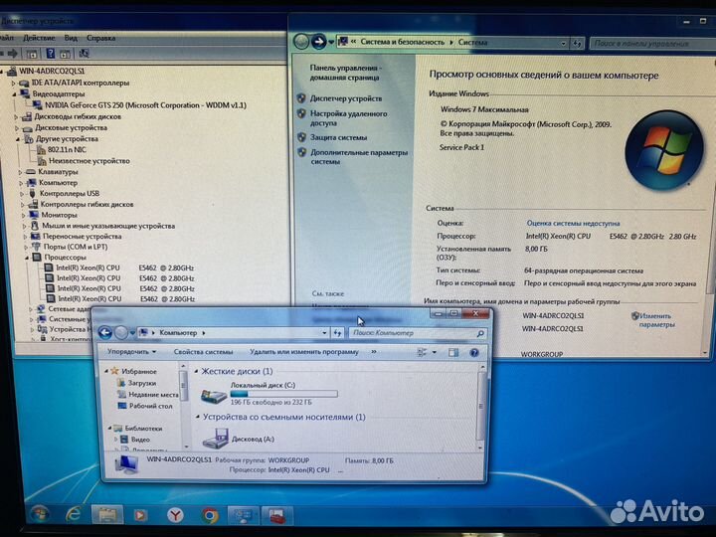The image size is (716, 537).
Task: Open Дополнительные параметры системы link
Action: [359, 157]
